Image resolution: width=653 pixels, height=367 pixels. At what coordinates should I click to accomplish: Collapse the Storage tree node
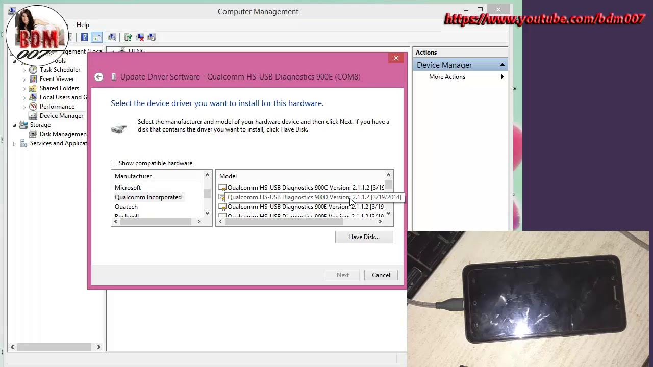[x=14, y=125]
